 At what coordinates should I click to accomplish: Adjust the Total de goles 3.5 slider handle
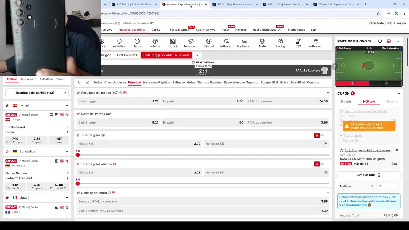78,155
